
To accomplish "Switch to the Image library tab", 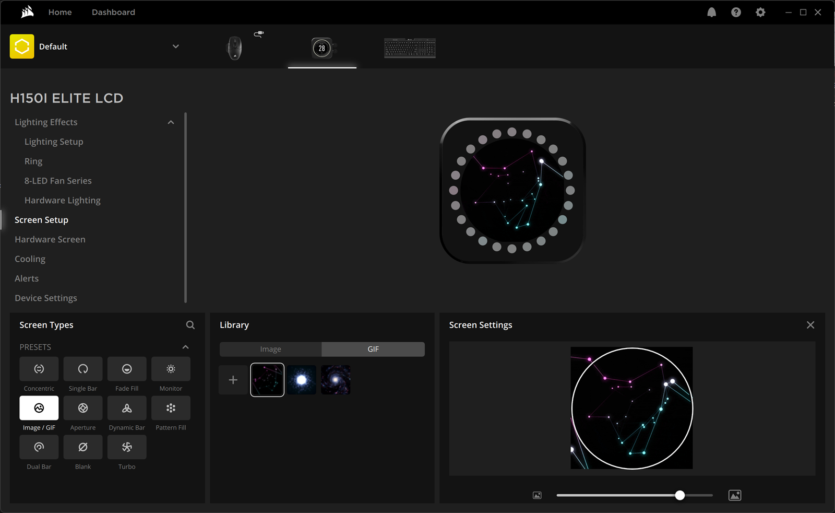I will (270, 349).
